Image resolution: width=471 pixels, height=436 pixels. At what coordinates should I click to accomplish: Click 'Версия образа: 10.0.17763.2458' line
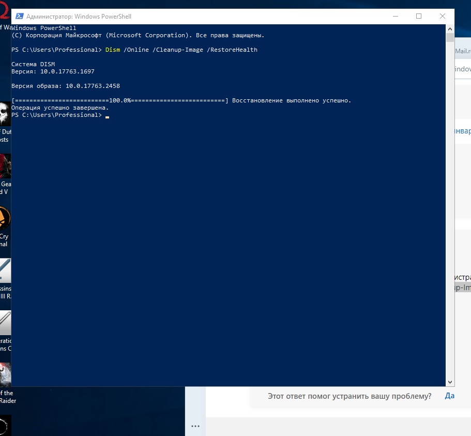click(x=66, y=86)
